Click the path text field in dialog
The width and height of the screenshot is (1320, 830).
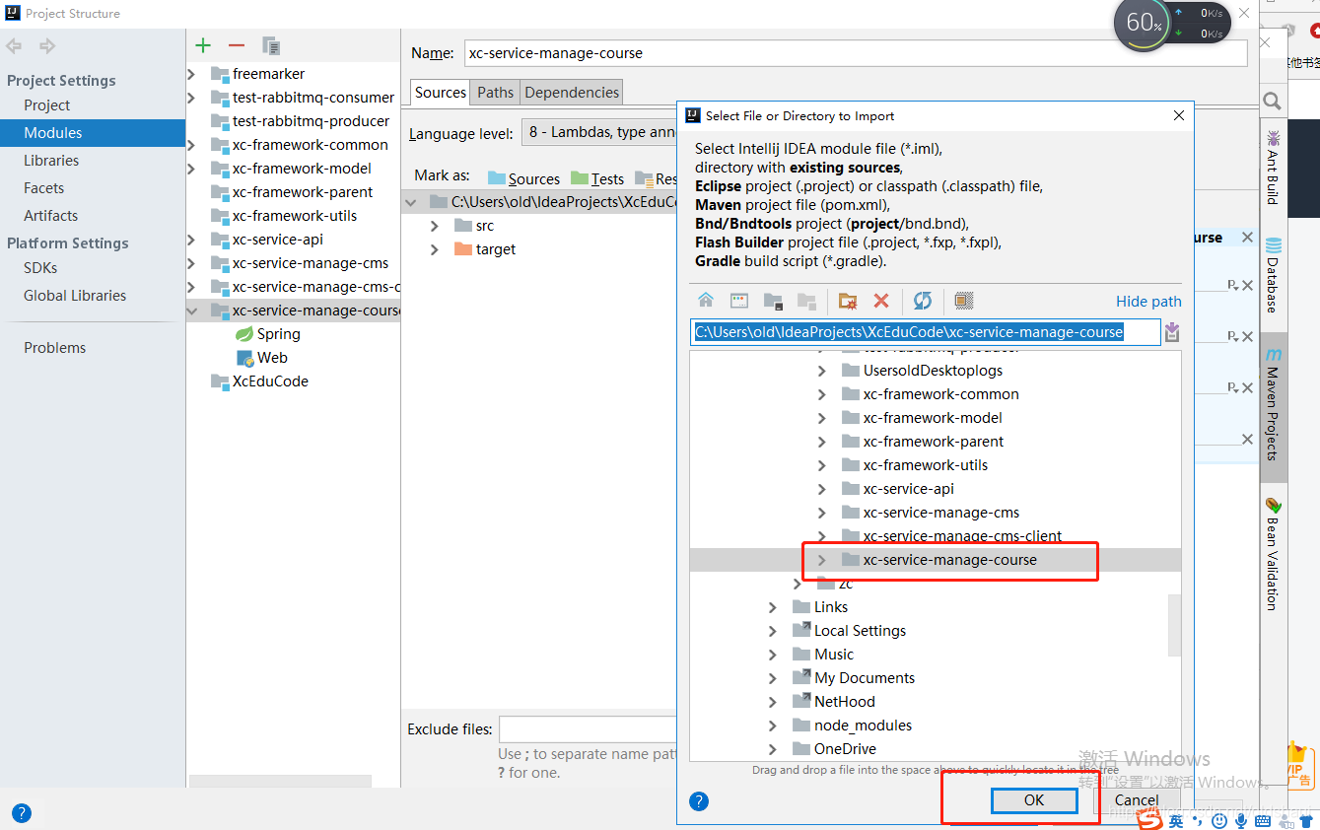click(926, 332)
